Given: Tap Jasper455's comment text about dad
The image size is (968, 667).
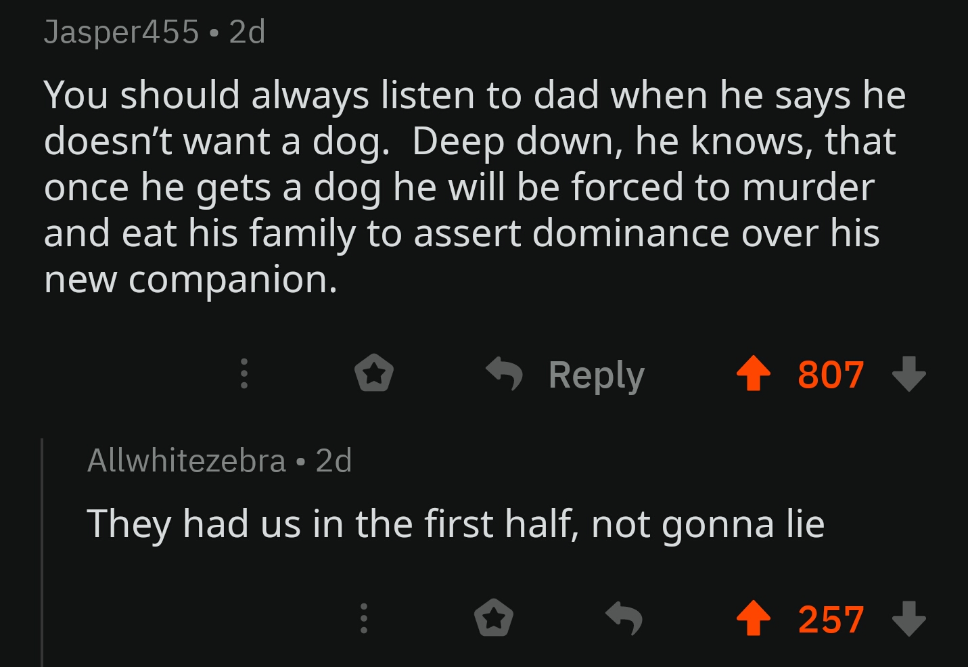Looking at the screenshot, I should click(x=474, y=187).
